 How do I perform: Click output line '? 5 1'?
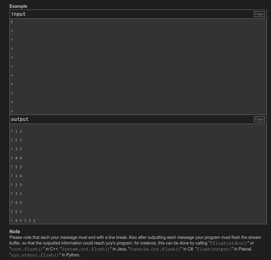[x=16, y=211]
